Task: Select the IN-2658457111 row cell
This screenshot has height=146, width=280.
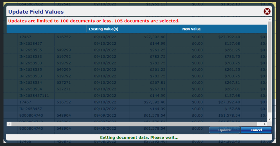Action: [34, 96]
